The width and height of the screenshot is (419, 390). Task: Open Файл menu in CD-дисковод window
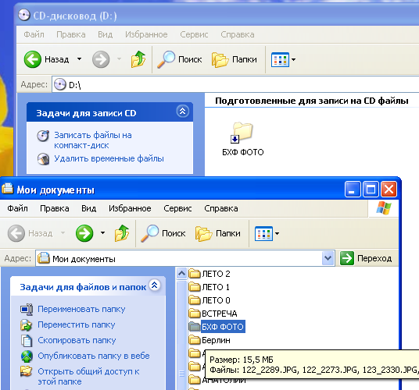[34, 34]
